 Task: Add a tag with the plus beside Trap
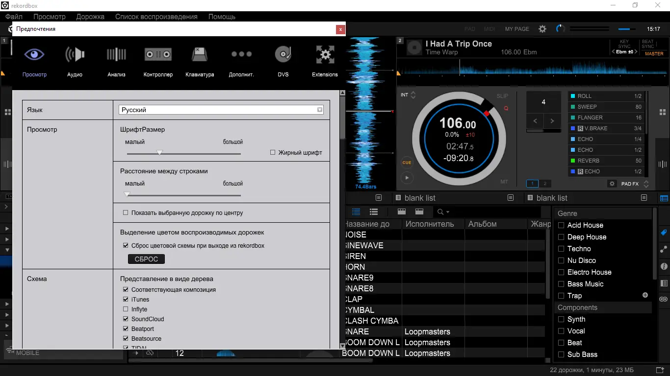tap(645, 295)
